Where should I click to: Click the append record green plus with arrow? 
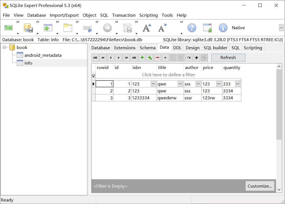[150, 58]
